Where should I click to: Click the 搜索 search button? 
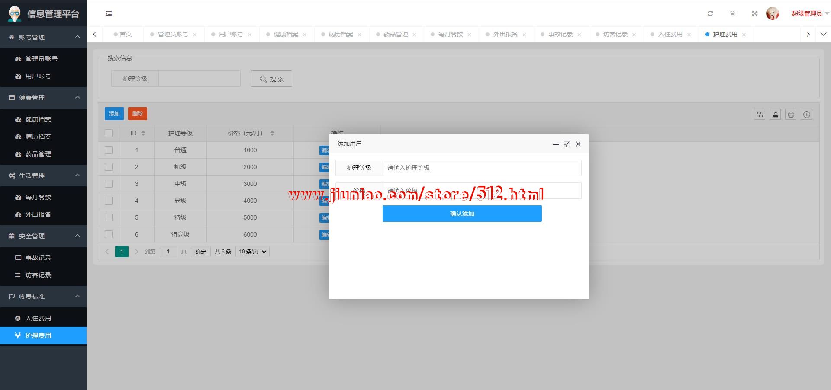coord(271,79)
